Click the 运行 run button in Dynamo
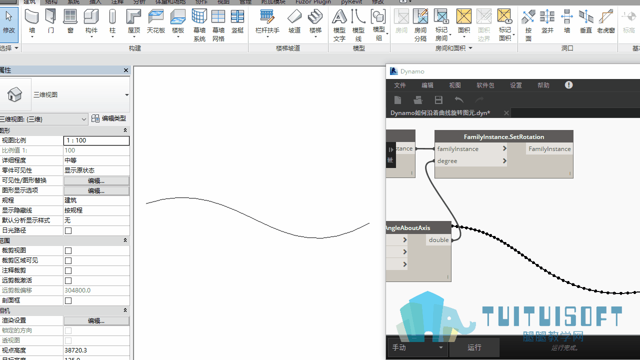 (474, 347)
